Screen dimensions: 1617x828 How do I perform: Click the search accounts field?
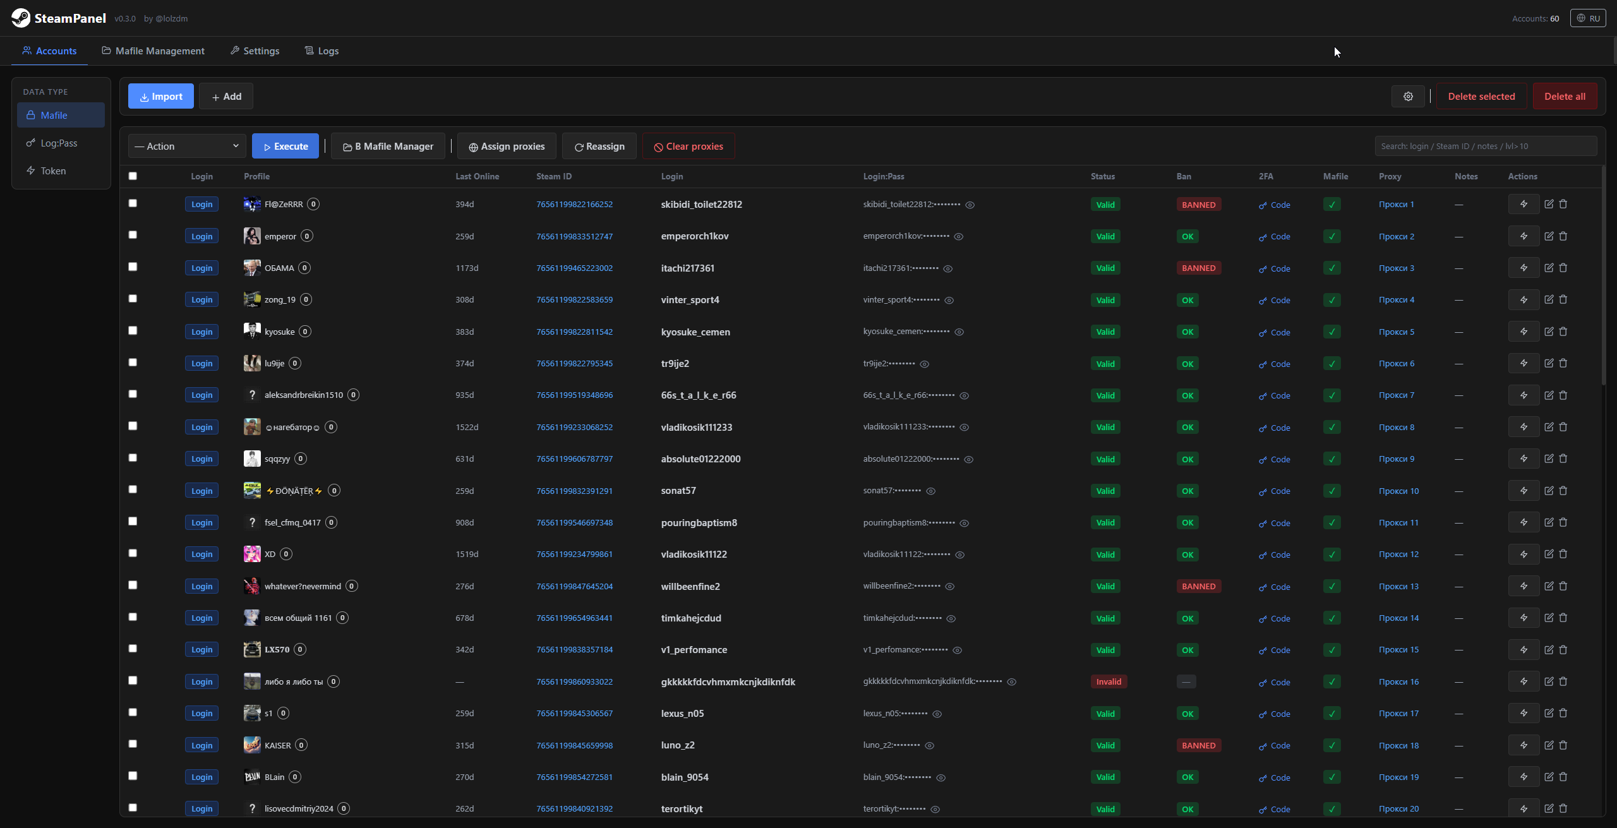tap(1486, 146)
